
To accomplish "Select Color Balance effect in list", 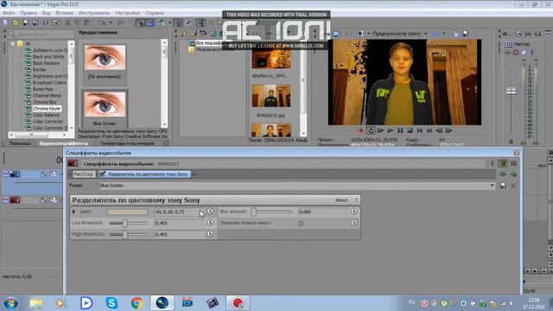I will coord(46,115).
